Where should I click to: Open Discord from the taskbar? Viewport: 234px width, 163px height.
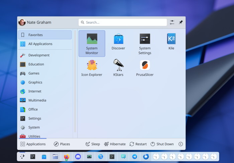(78, 156)
